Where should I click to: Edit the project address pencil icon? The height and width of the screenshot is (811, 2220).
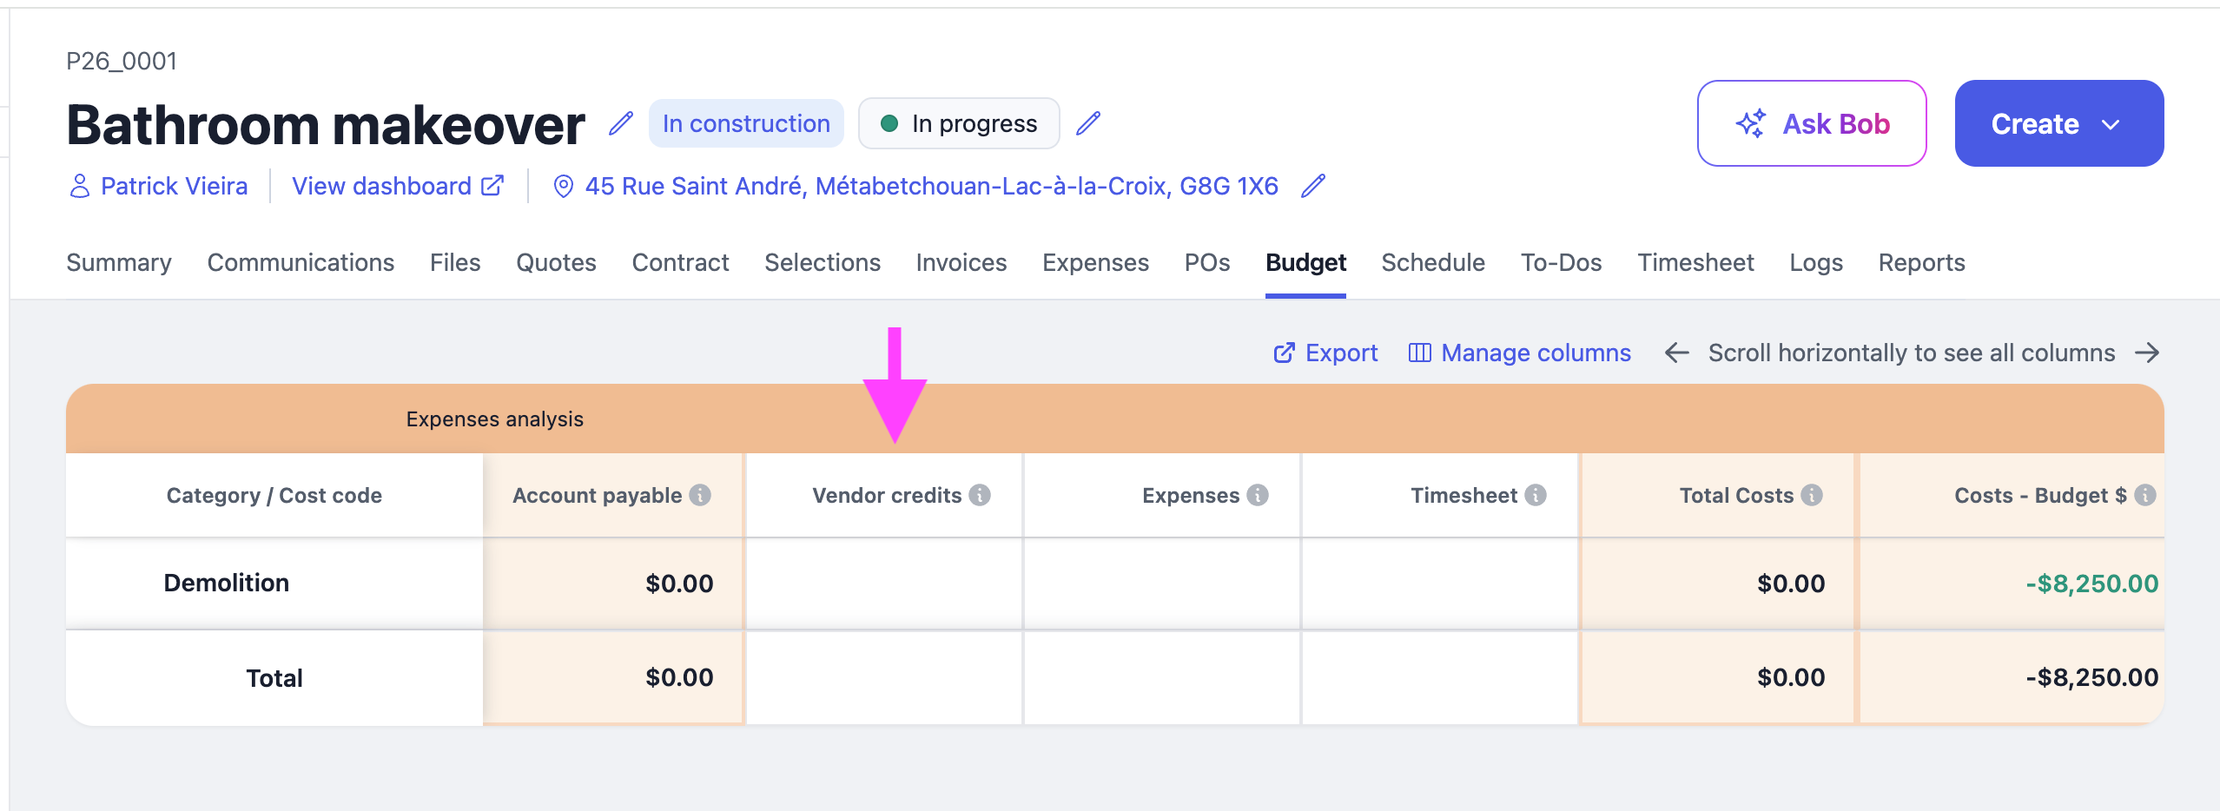(x=1313, y=186)
